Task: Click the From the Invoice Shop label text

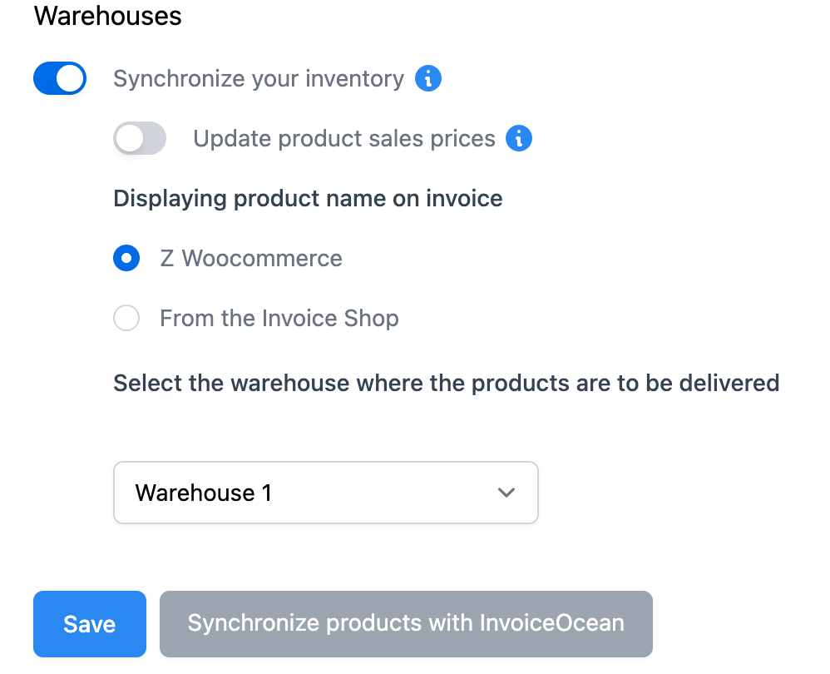Action: 279,318
